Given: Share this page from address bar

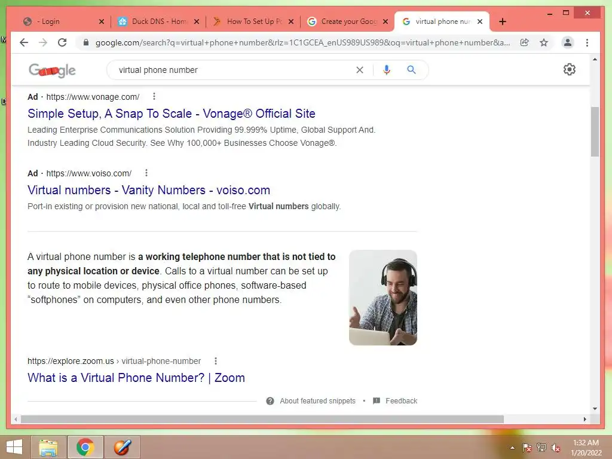Looking at the screenshot, I should point(525,42).
